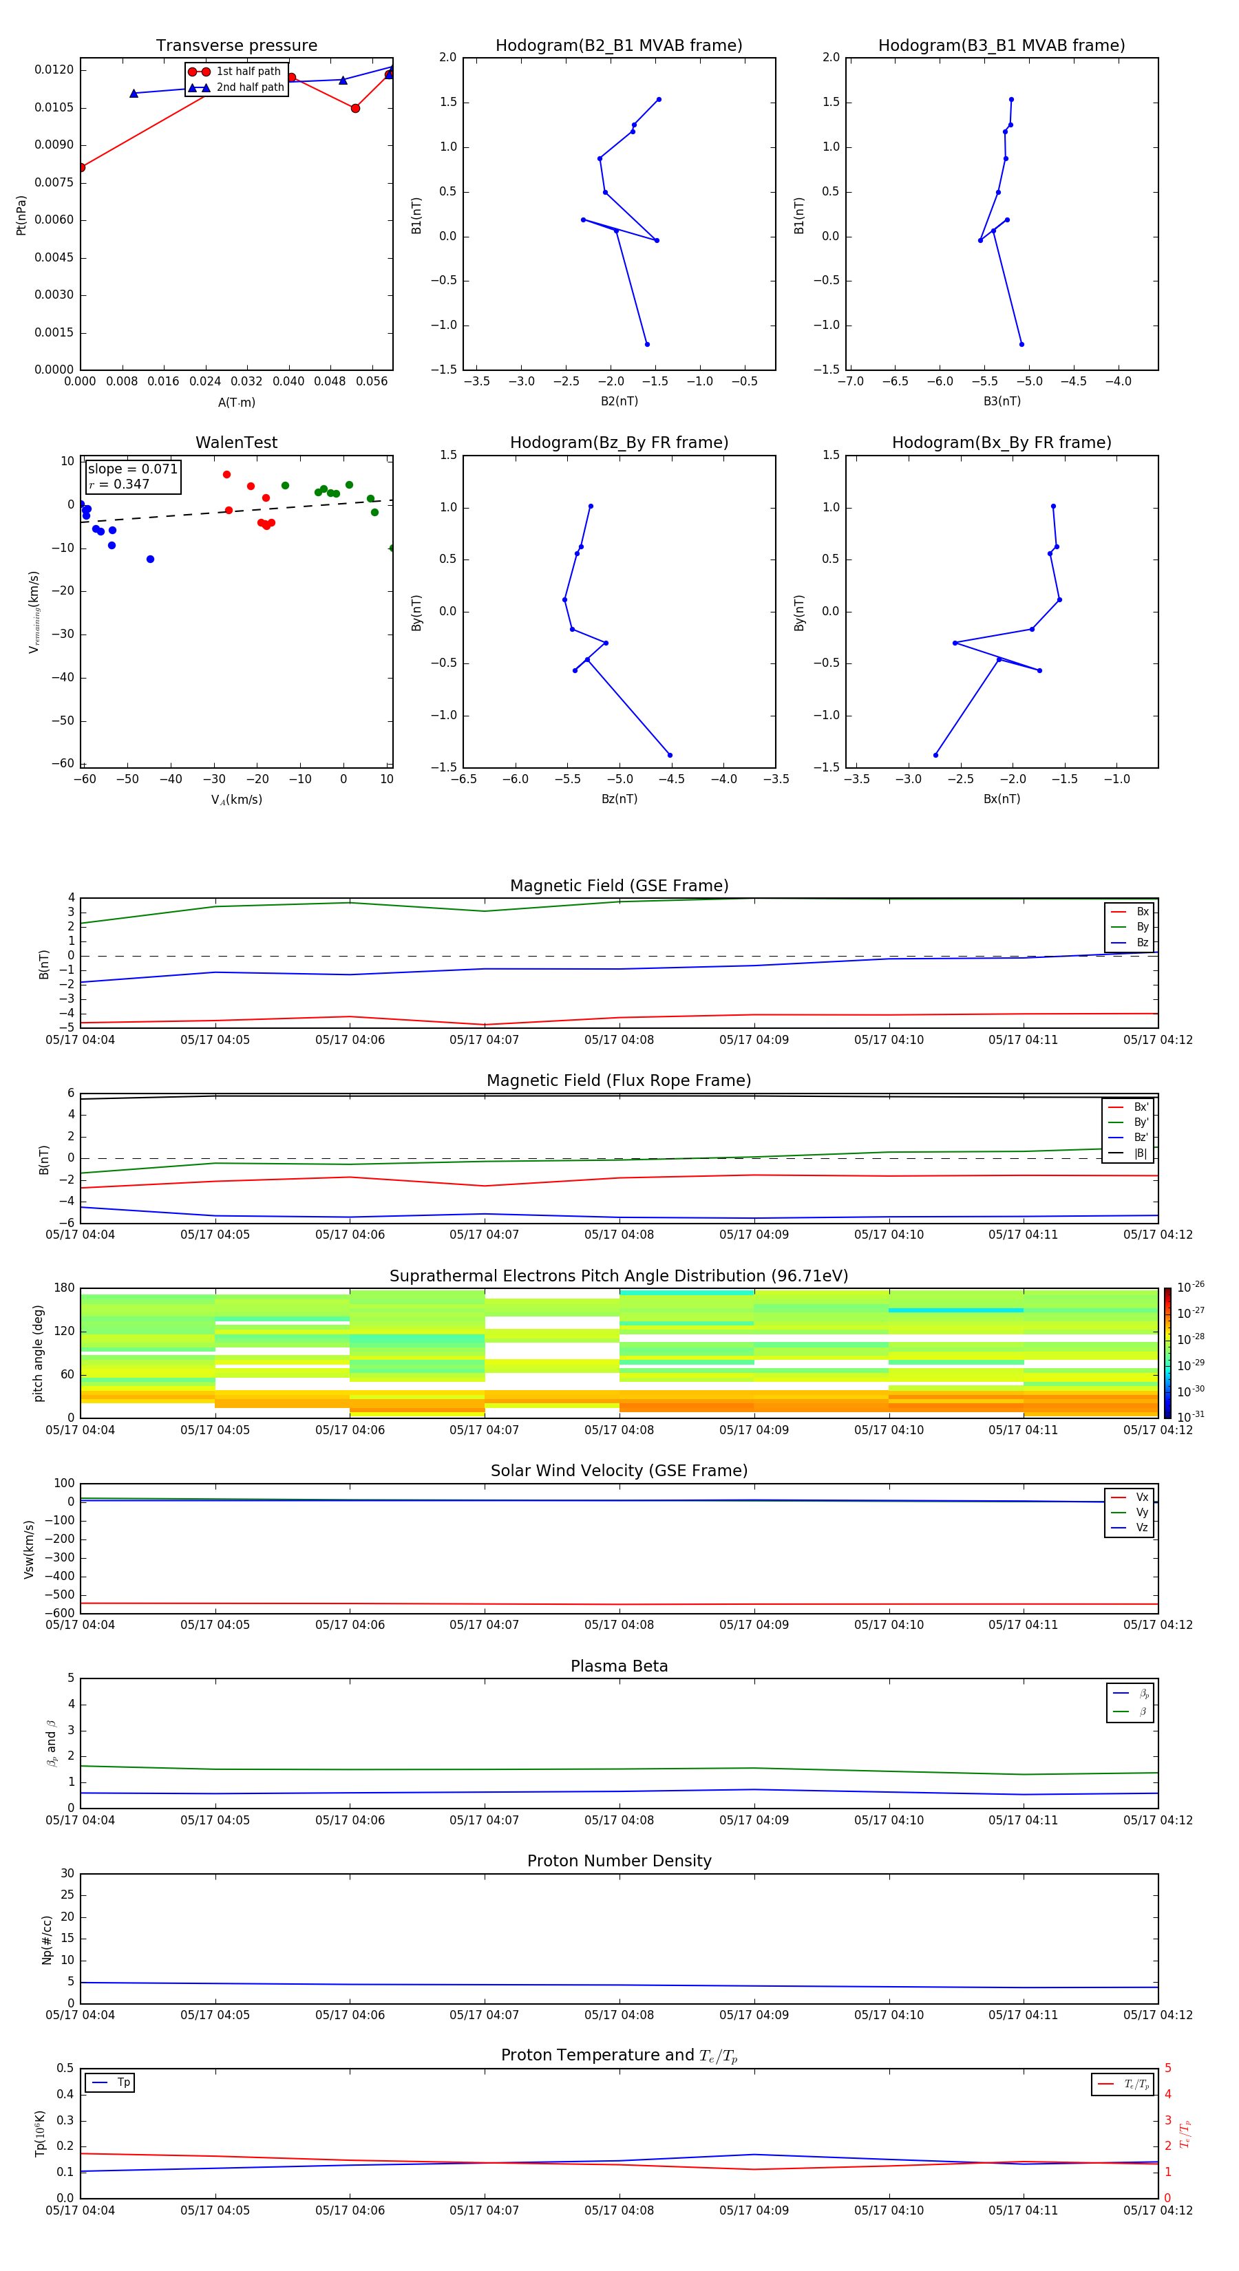Click 'Hodogram(B3_B1 MVAB frame)' title

pyautogui.click(x=1002, y=46)
